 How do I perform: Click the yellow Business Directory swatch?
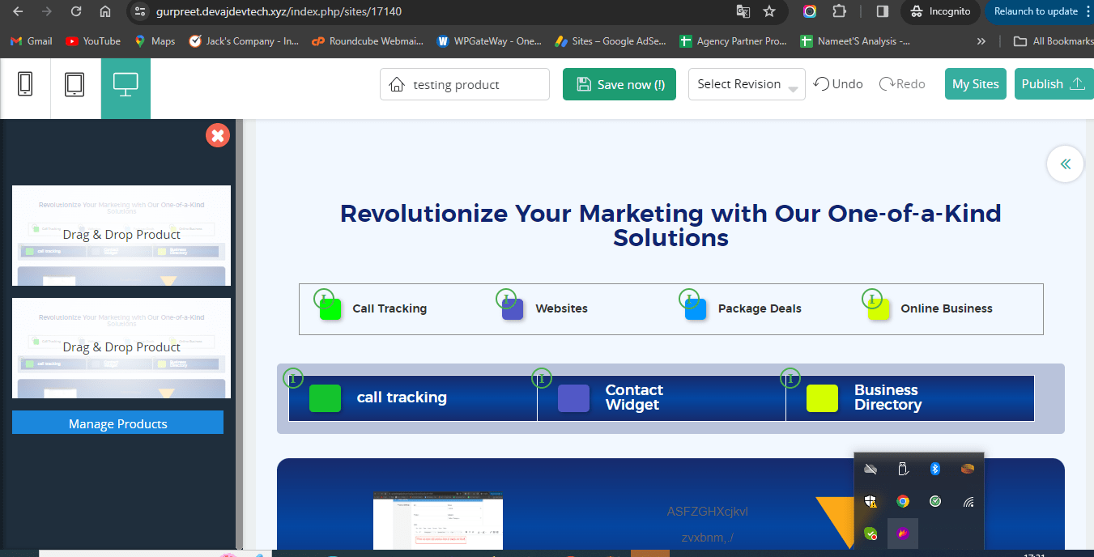coord(822,398)
